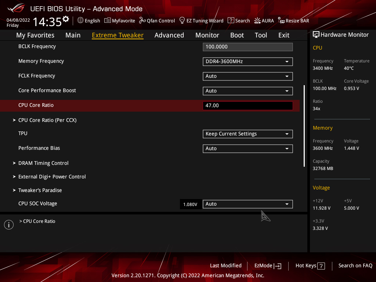Image resolution: width=376 pixels, height=282 pixels.
Task: Click the Hot Keys question mark icon
Action: click(321, 266)
